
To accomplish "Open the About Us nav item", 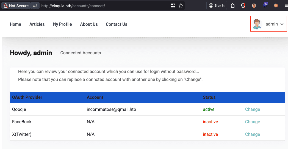I will click(89, 24).
